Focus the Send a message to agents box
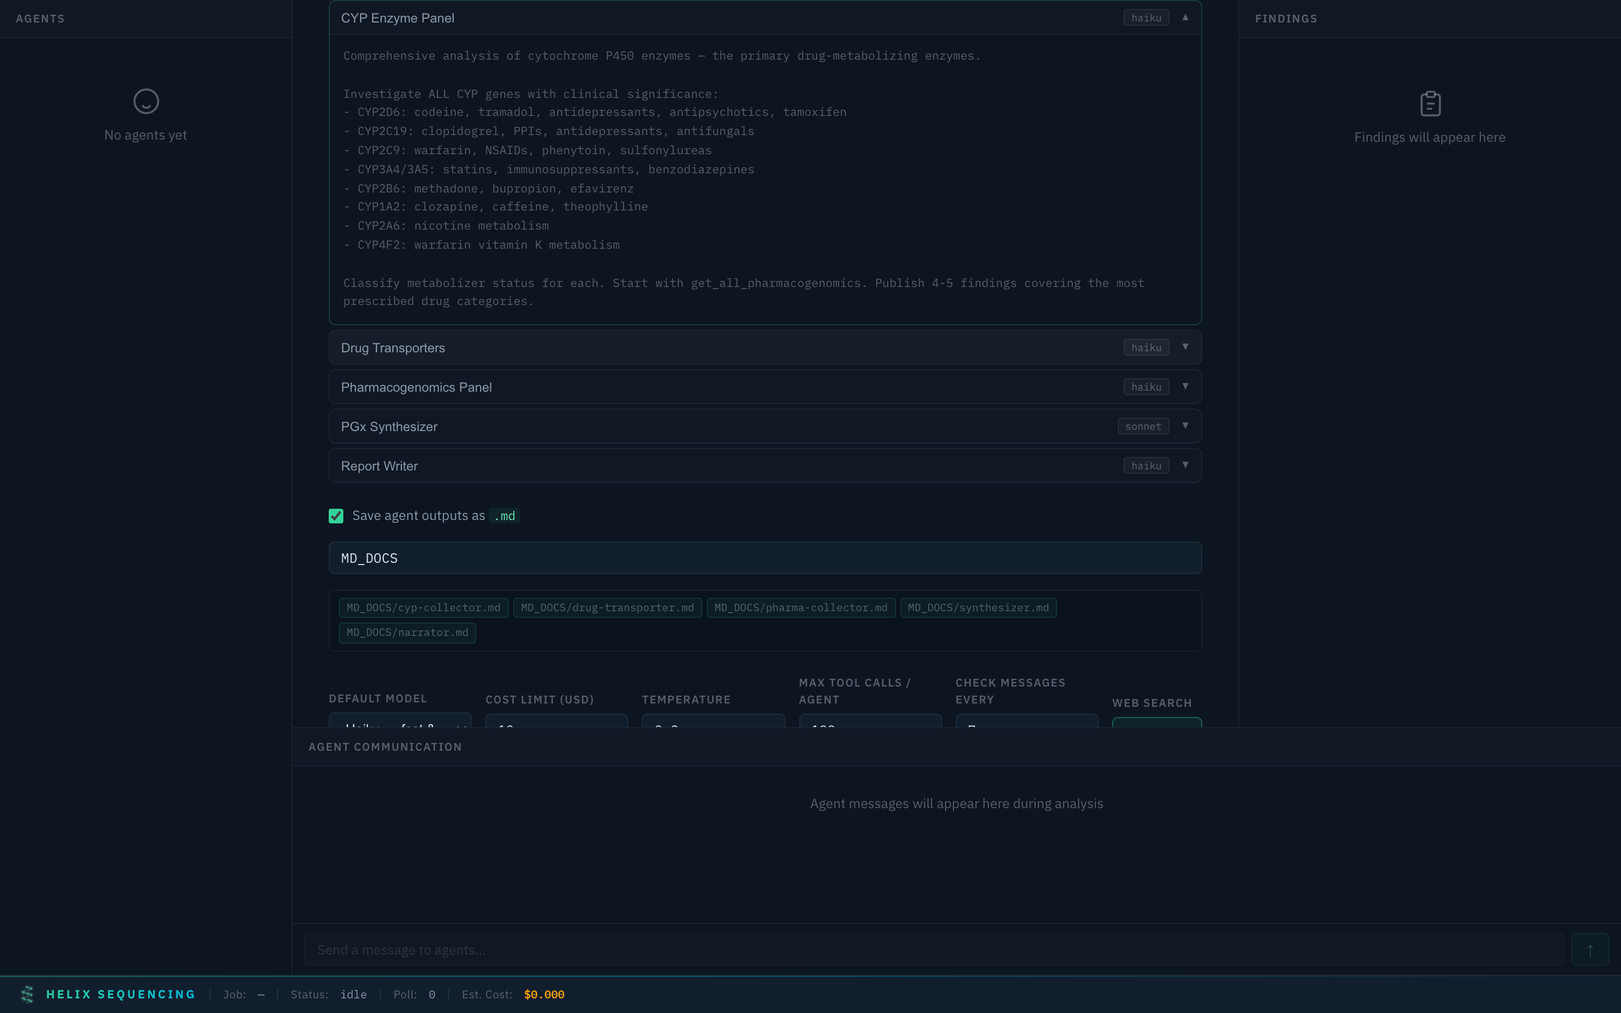 click(933, 950)
